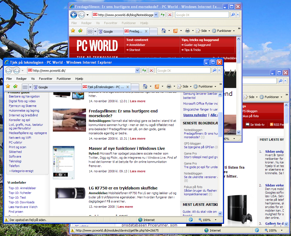Image resolution: width=291 pixels, height=236 pixels.
Task: Click the RSS feeds icon in the front window
Action: pos(157,86)
